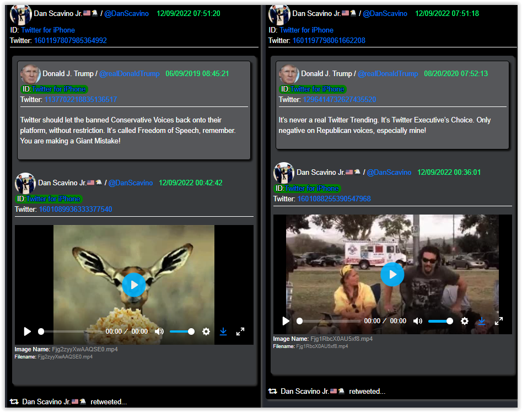Click tweet text about banned Conservative Voices
The image size is (522, 412).
click(128, 130)
